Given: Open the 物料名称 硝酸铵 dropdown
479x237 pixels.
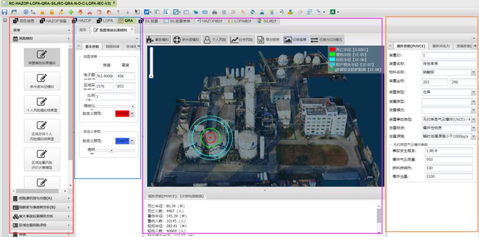Looking at the screenshot, I should click(x=474, y=72).
